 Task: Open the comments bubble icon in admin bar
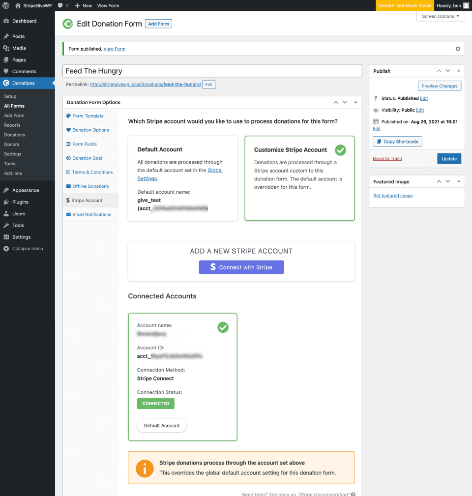[60, 5]
